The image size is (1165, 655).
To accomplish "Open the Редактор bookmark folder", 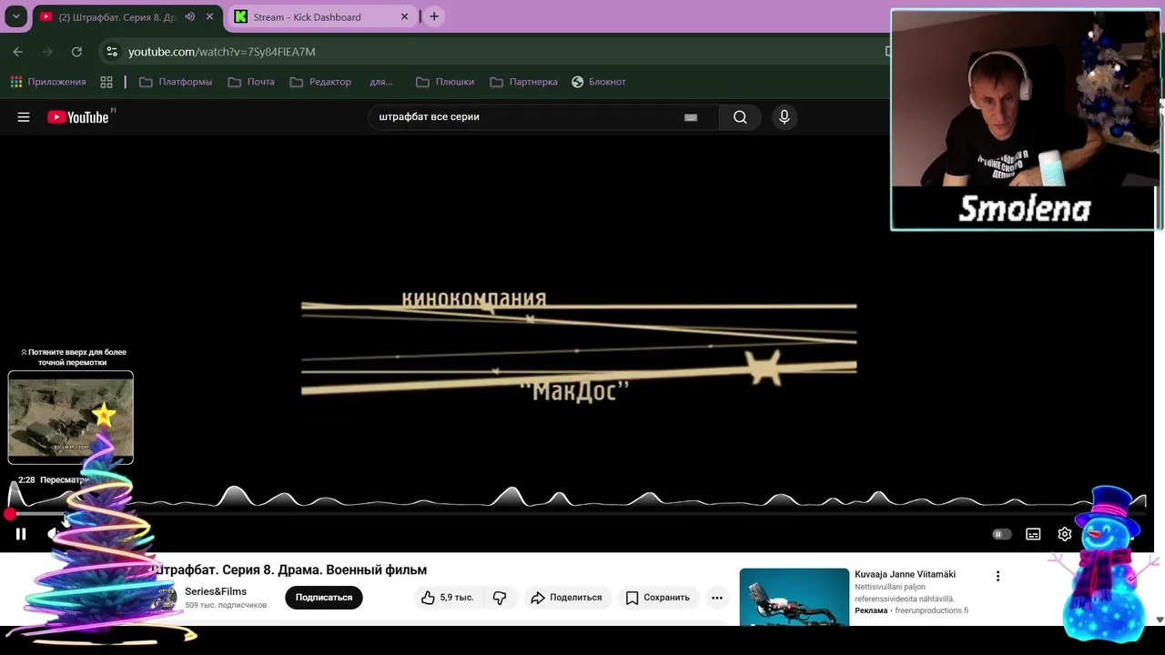I will click(320, 82).
